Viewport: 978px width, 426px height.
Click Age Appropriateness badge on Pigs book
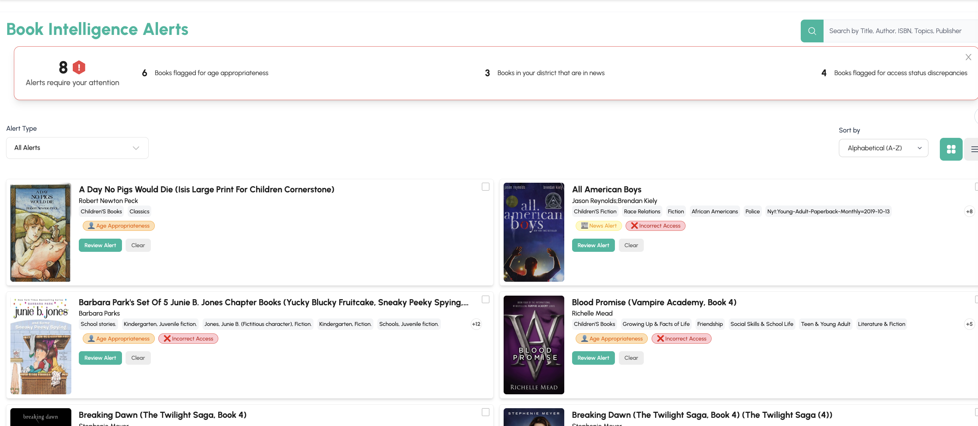tap(118, 226)
